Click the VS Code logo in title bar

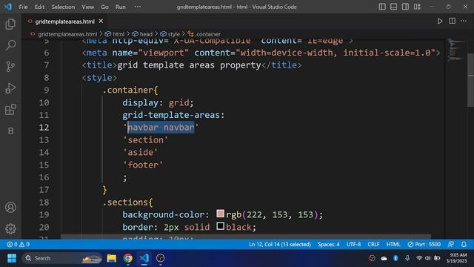(x=8, y=7)
